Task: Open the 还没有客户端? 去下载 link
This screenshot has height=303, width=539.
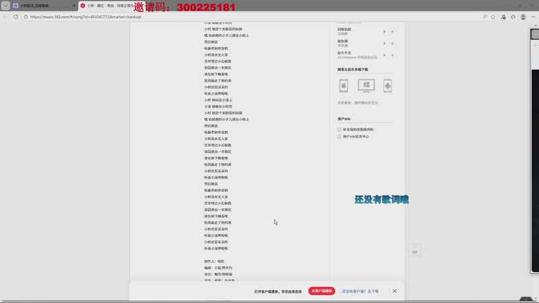Action: click(x=360, y=292)
